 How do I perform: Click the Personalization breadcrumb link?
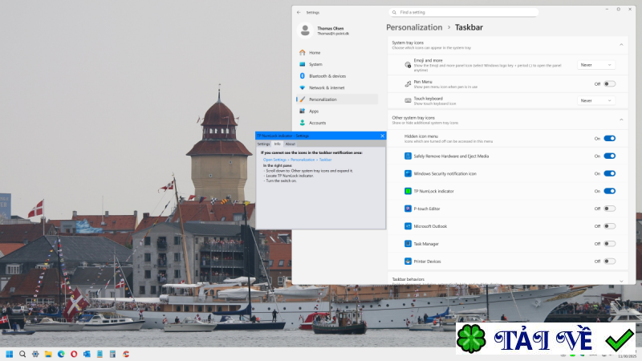click(414, 27)
